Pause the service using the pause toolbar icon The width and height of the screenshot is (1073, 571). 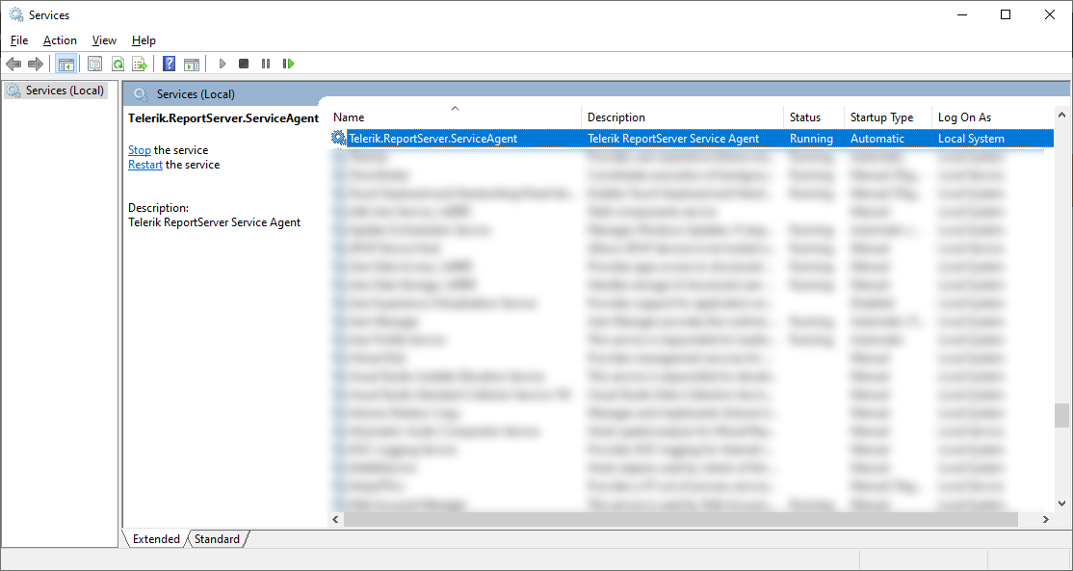point(266,64)
